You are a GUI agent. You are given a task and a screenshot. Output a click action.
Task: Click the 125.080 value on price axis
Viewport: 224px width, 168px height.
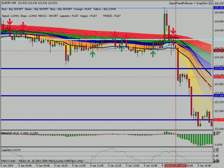point(219,13)
